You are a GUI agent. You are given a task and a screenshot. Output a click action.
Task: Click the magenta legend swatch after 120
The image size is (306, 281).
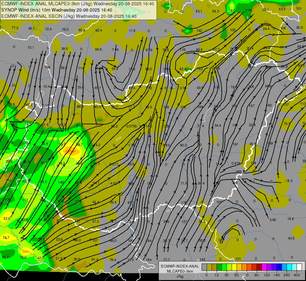(264, 267)
